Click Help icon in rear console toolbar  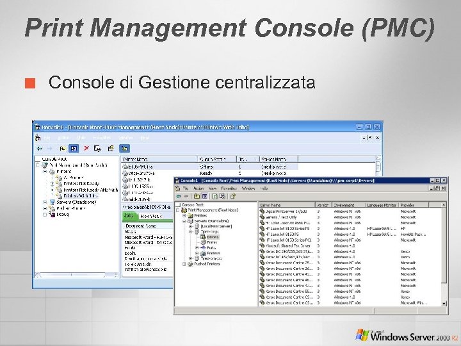[x=111, y=149]
